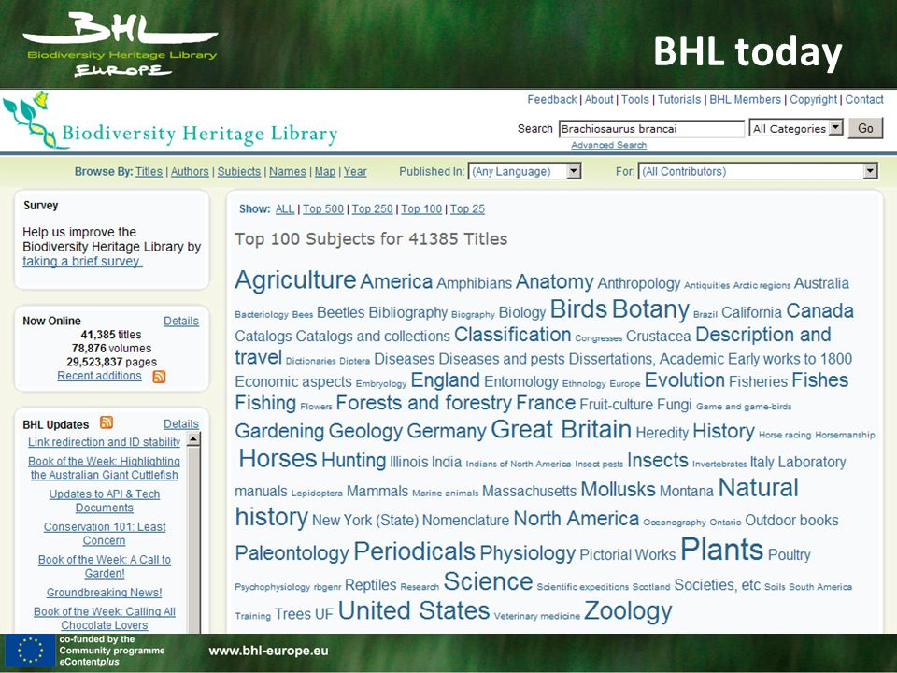Screen dimensions: 897x673
Task: Open the All Categories dropdown
Action: point(796,128)
